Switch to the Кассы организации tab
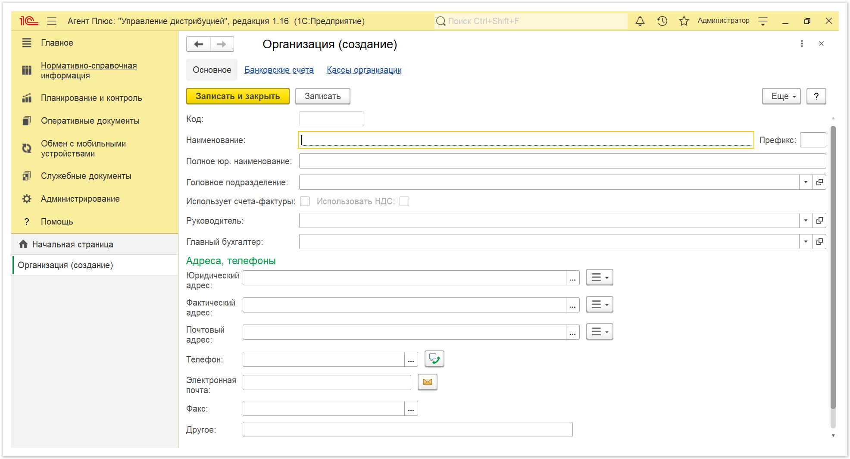The image size is (850, 459). (364, 70)
